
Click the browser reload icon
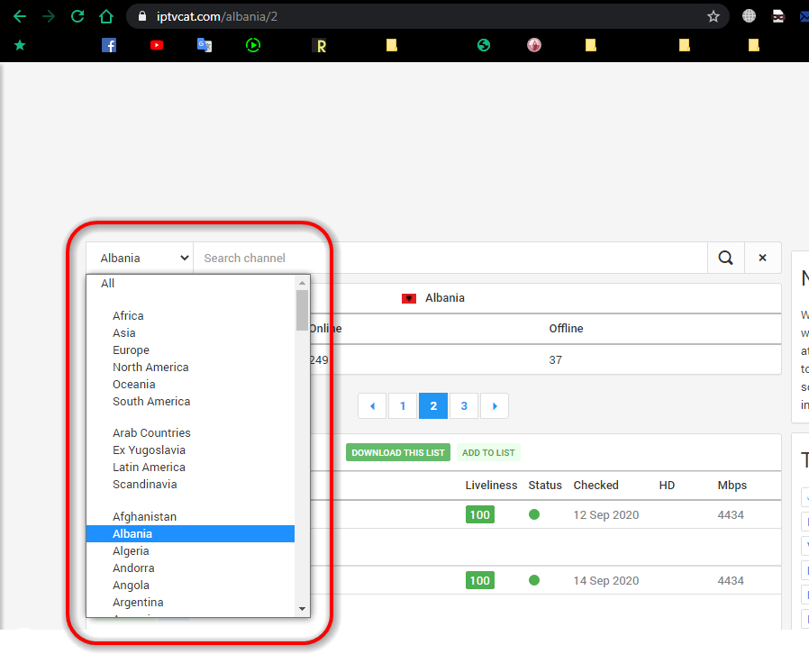click(x=77, y=16)
